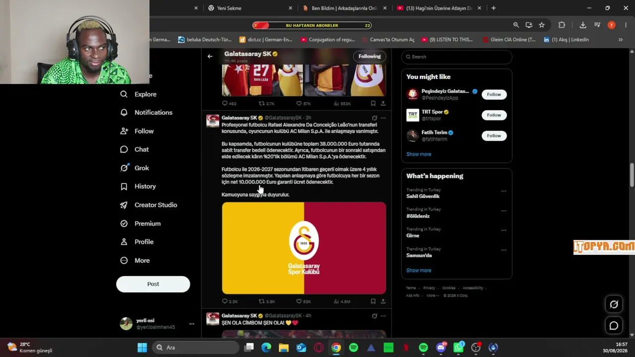Open WhatsApp from the taskbar
Viewport: 635px width, 357px height.
click(x=458, y=348)
